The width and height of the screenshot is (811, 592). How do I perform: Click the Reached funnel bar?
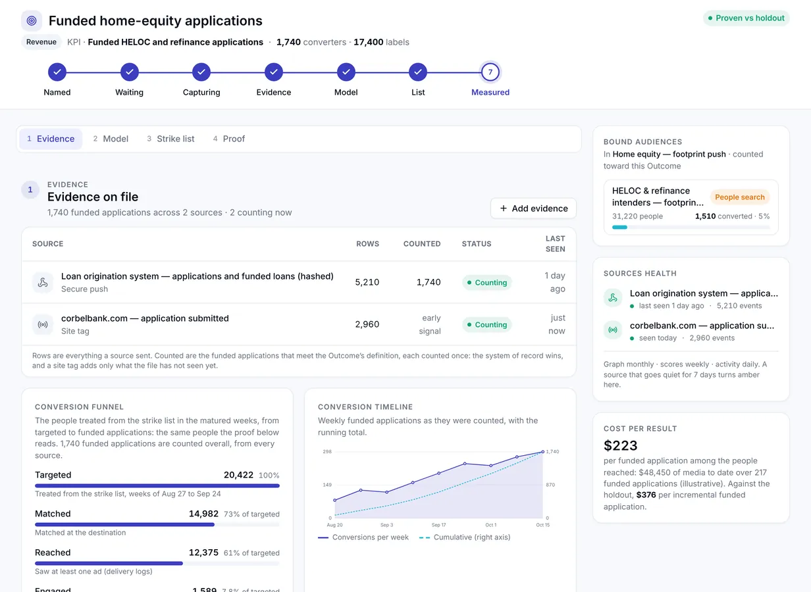click(157, 563)
